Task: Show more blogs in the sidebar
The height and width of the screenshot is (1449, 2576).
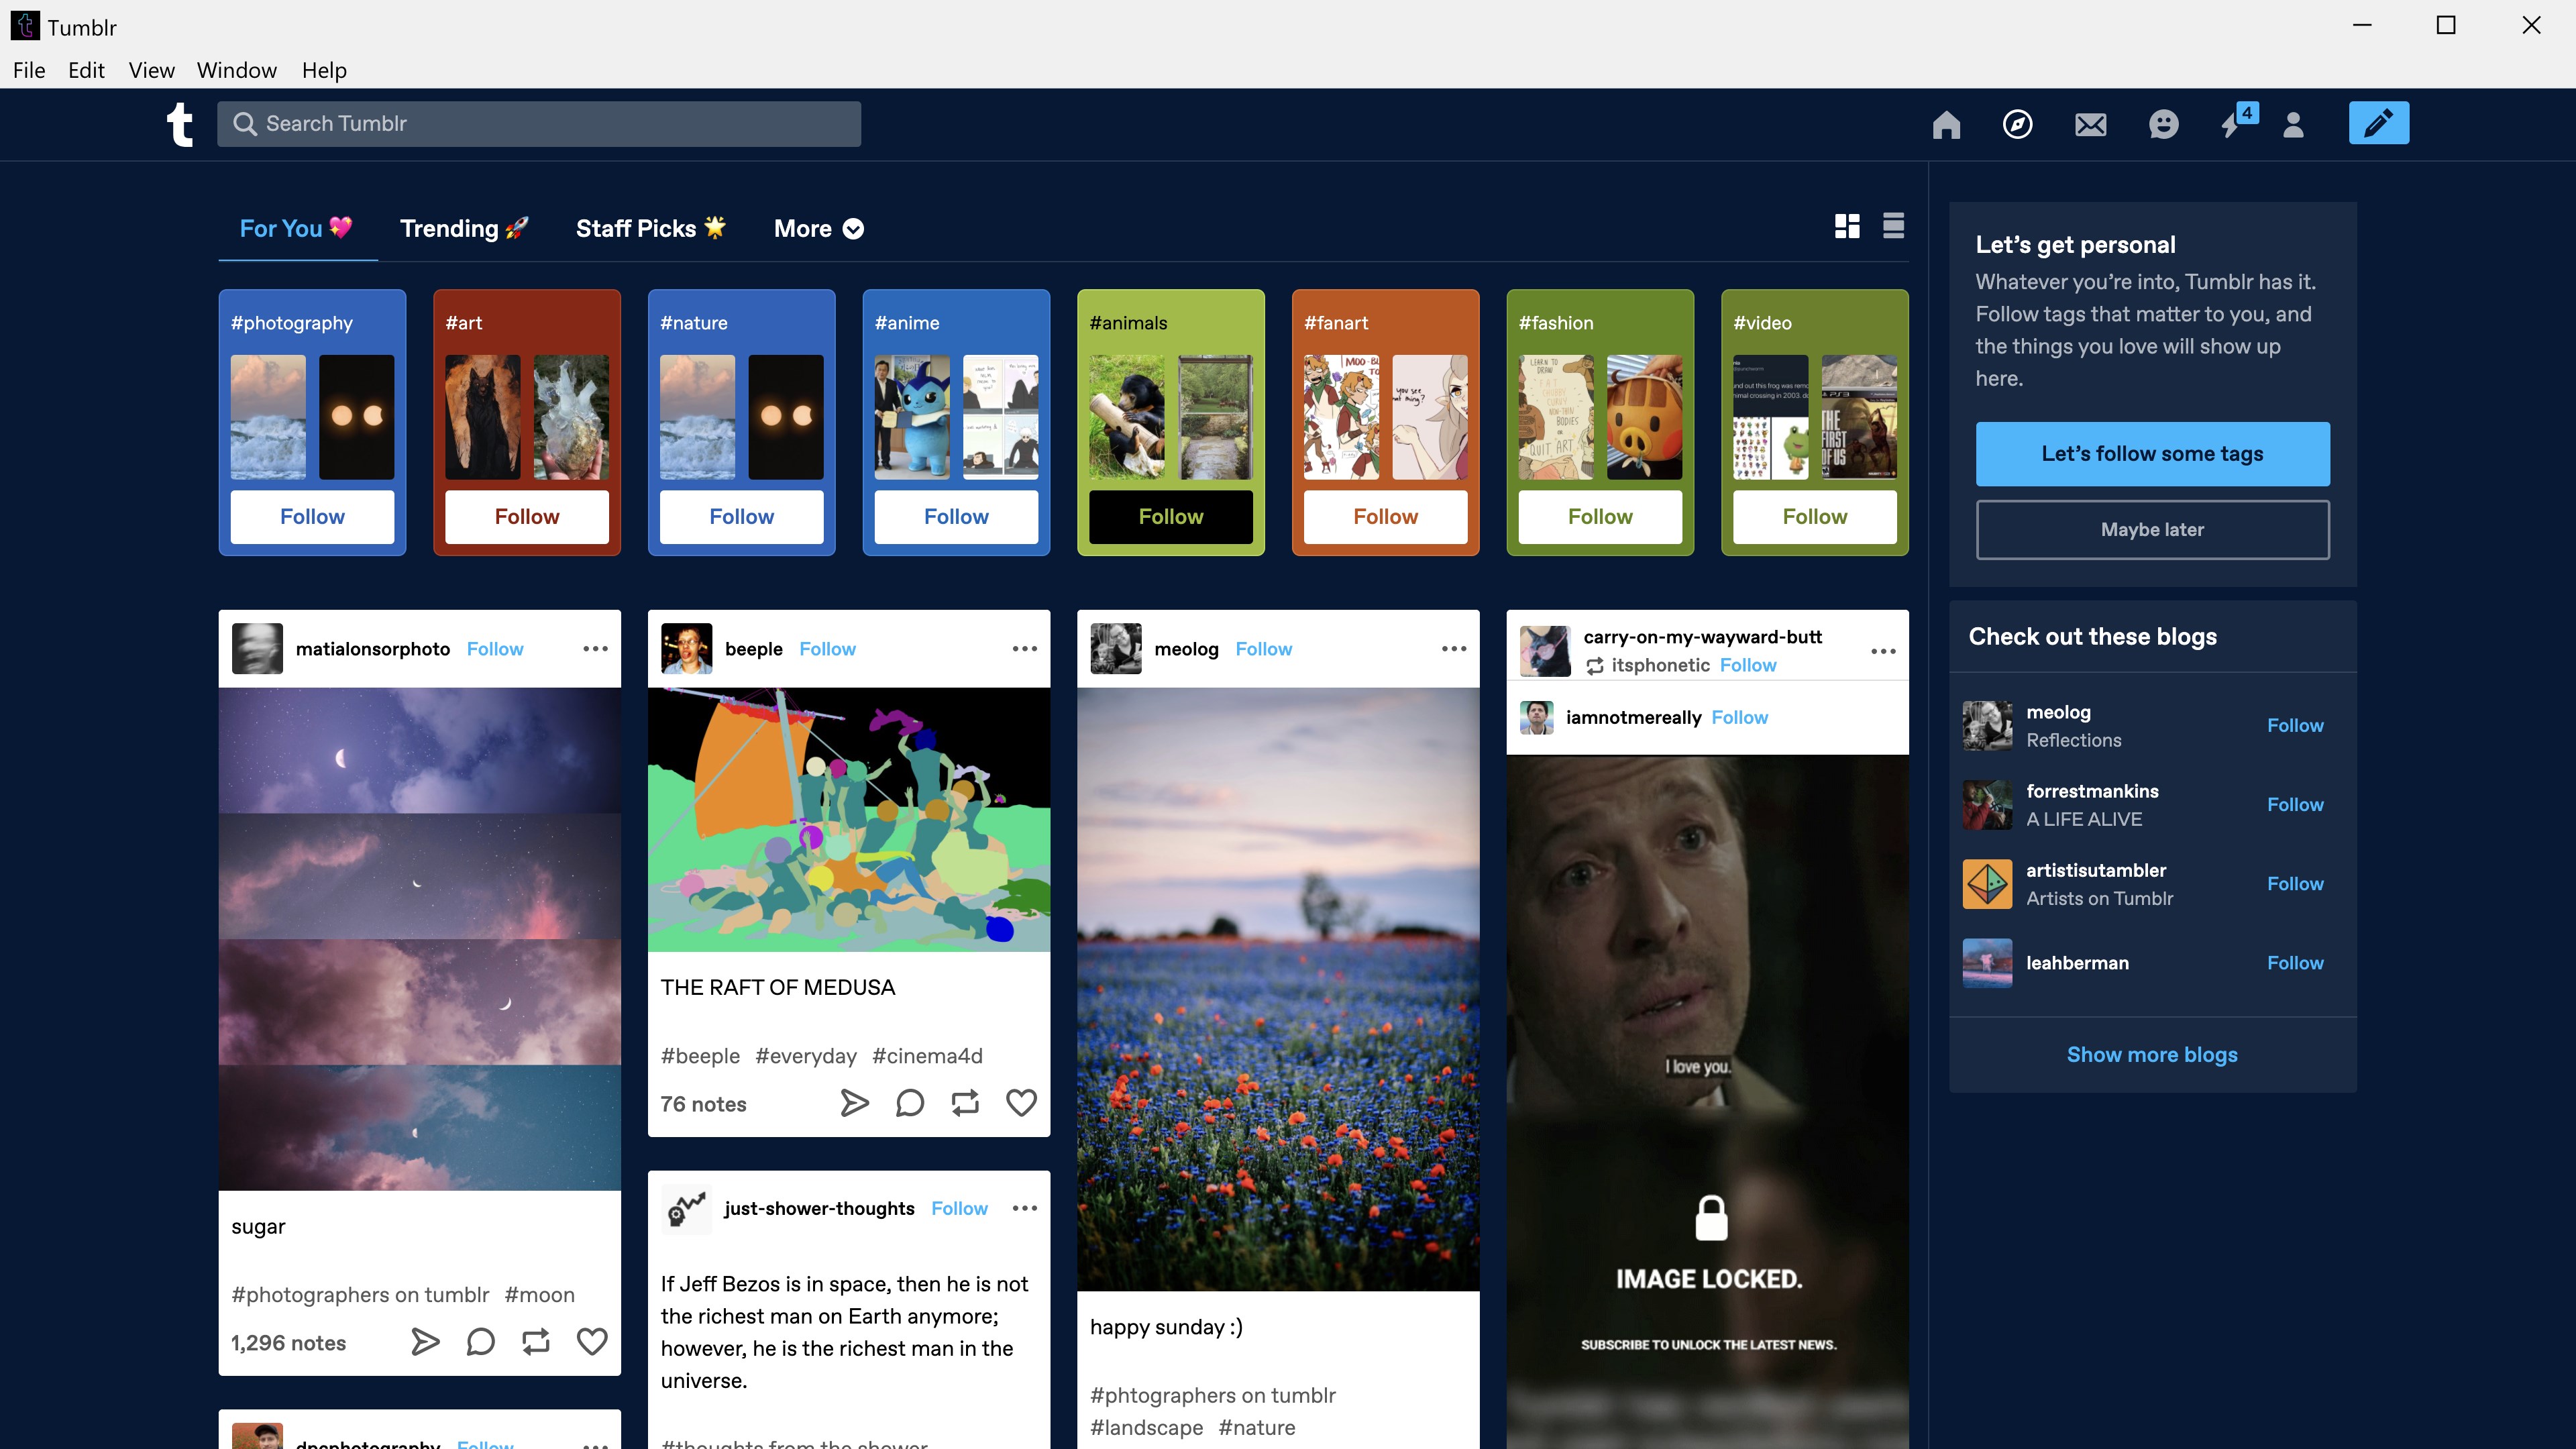Action: (2152, 1054)
